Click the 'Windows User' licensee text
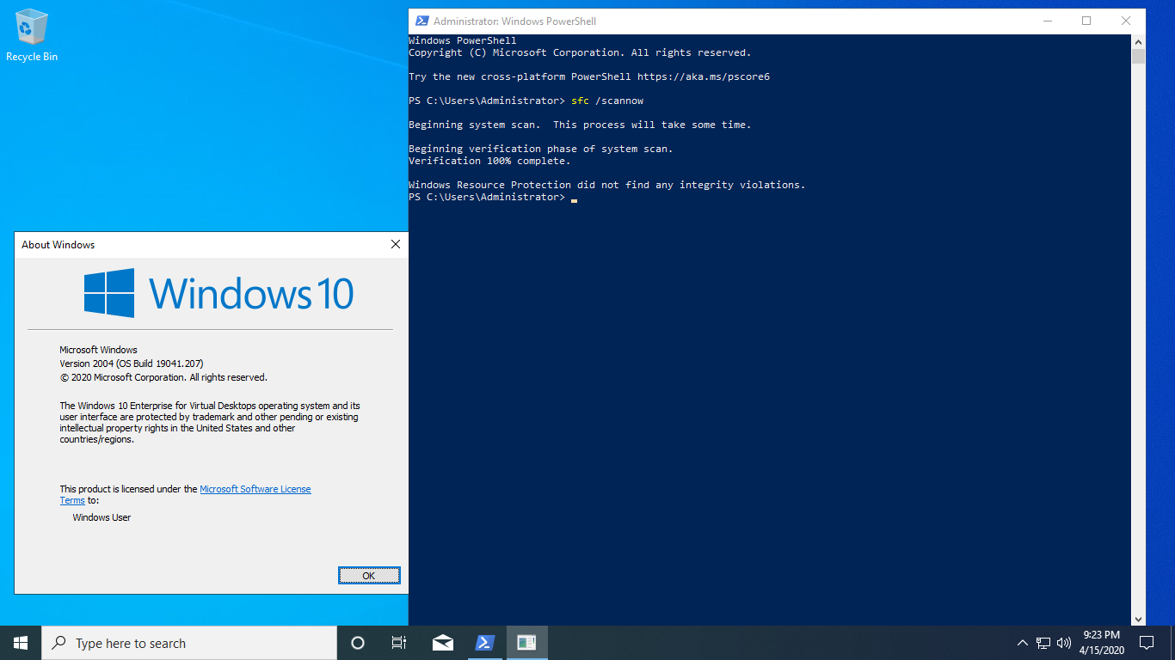1175x660 pixels. point(102,517)
